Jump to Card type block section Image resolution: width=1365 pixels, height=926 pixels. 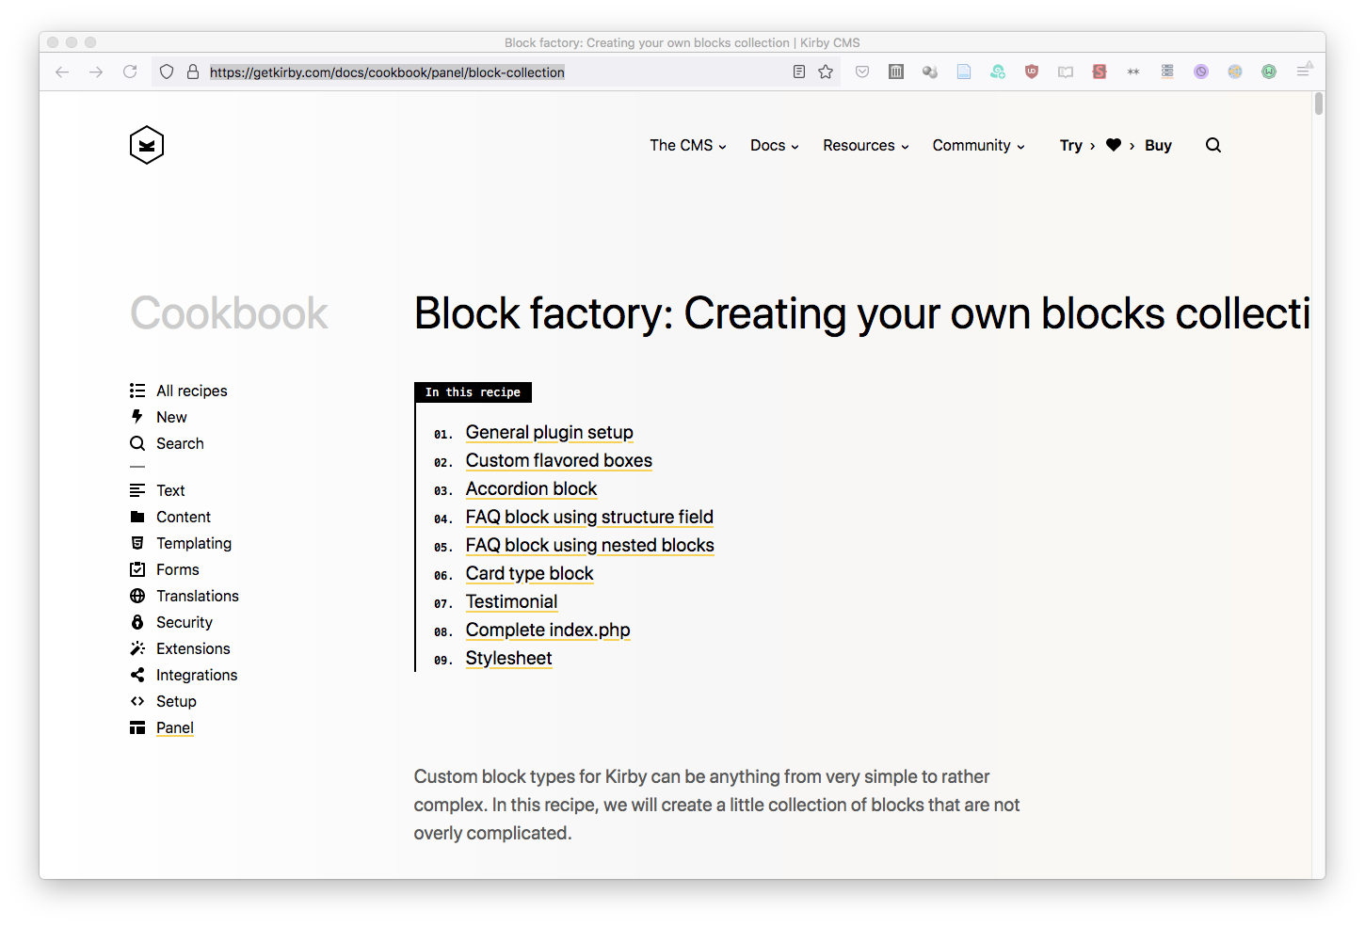click(530, 573)
